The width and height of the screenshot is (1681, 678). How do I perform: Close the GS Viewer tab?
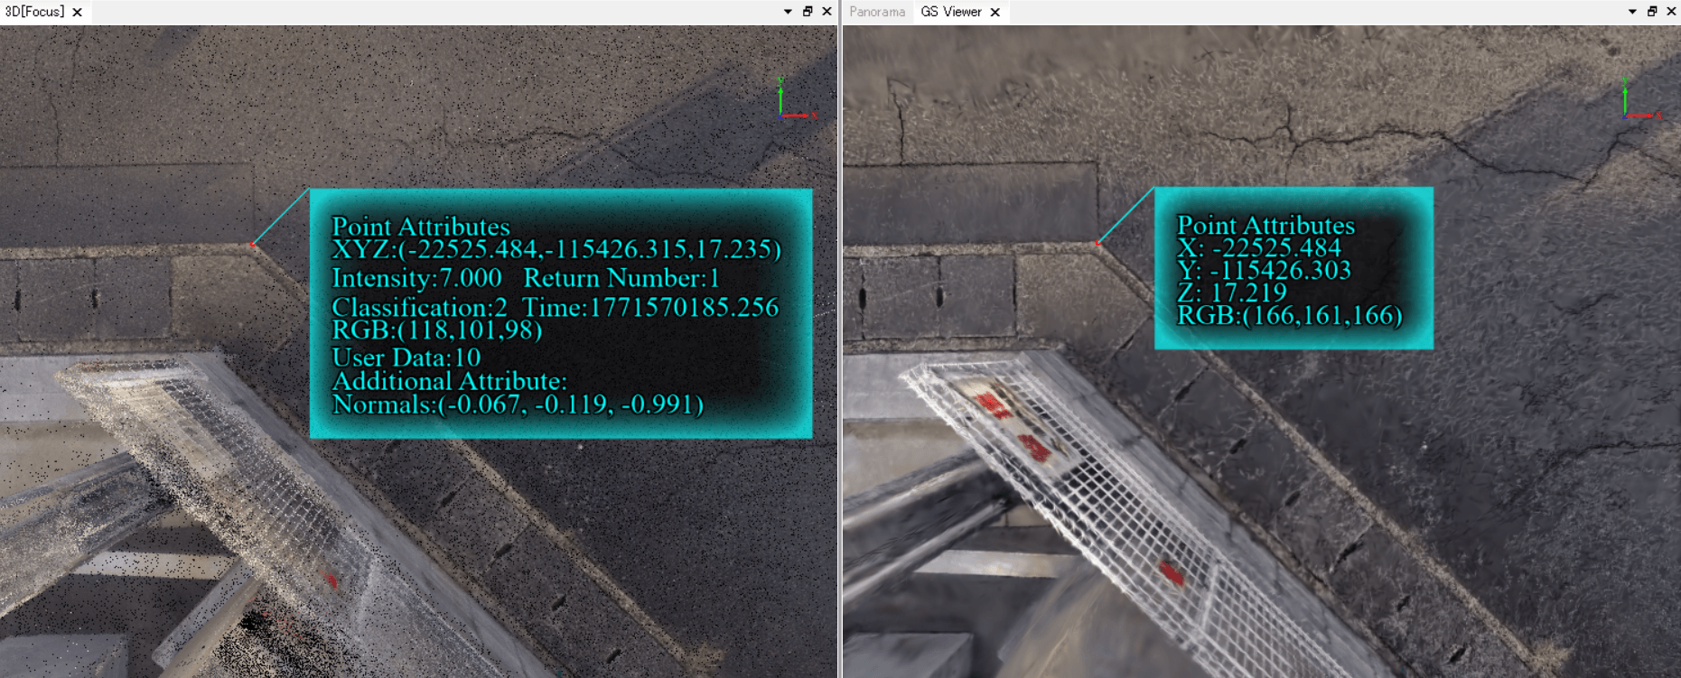pyautogui.click(x=995, y=12)
